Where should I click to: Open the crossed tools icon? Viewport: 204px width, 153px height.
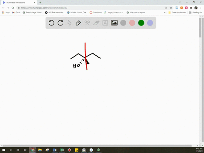[x=87, y=23]
